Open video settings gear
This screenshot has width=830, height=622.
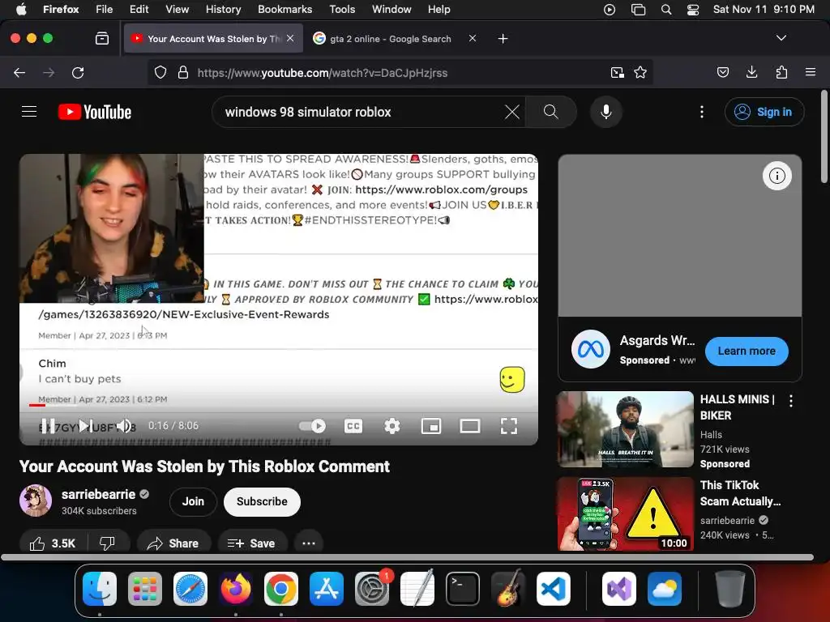(x=391, y=426)
